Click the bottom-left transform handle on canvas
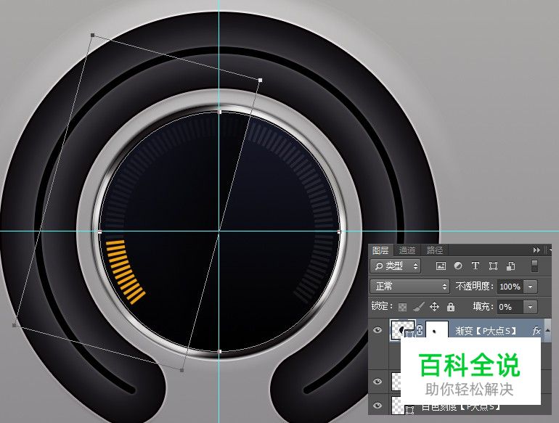The width and height of the screenshot is (559, 423). click(x=15, y=325)
